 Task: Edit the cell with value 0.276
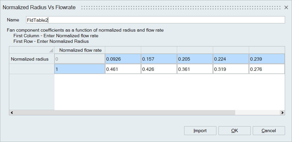[266, 69]
